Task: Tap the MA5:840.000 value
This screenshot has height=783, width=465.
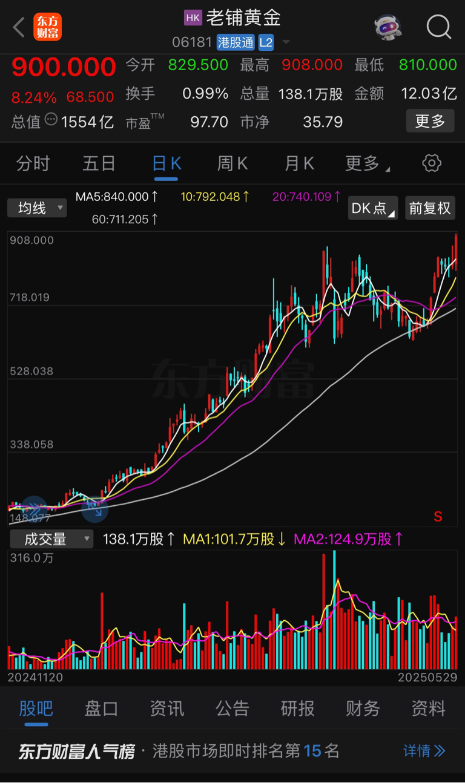Action: click(117, 197)
